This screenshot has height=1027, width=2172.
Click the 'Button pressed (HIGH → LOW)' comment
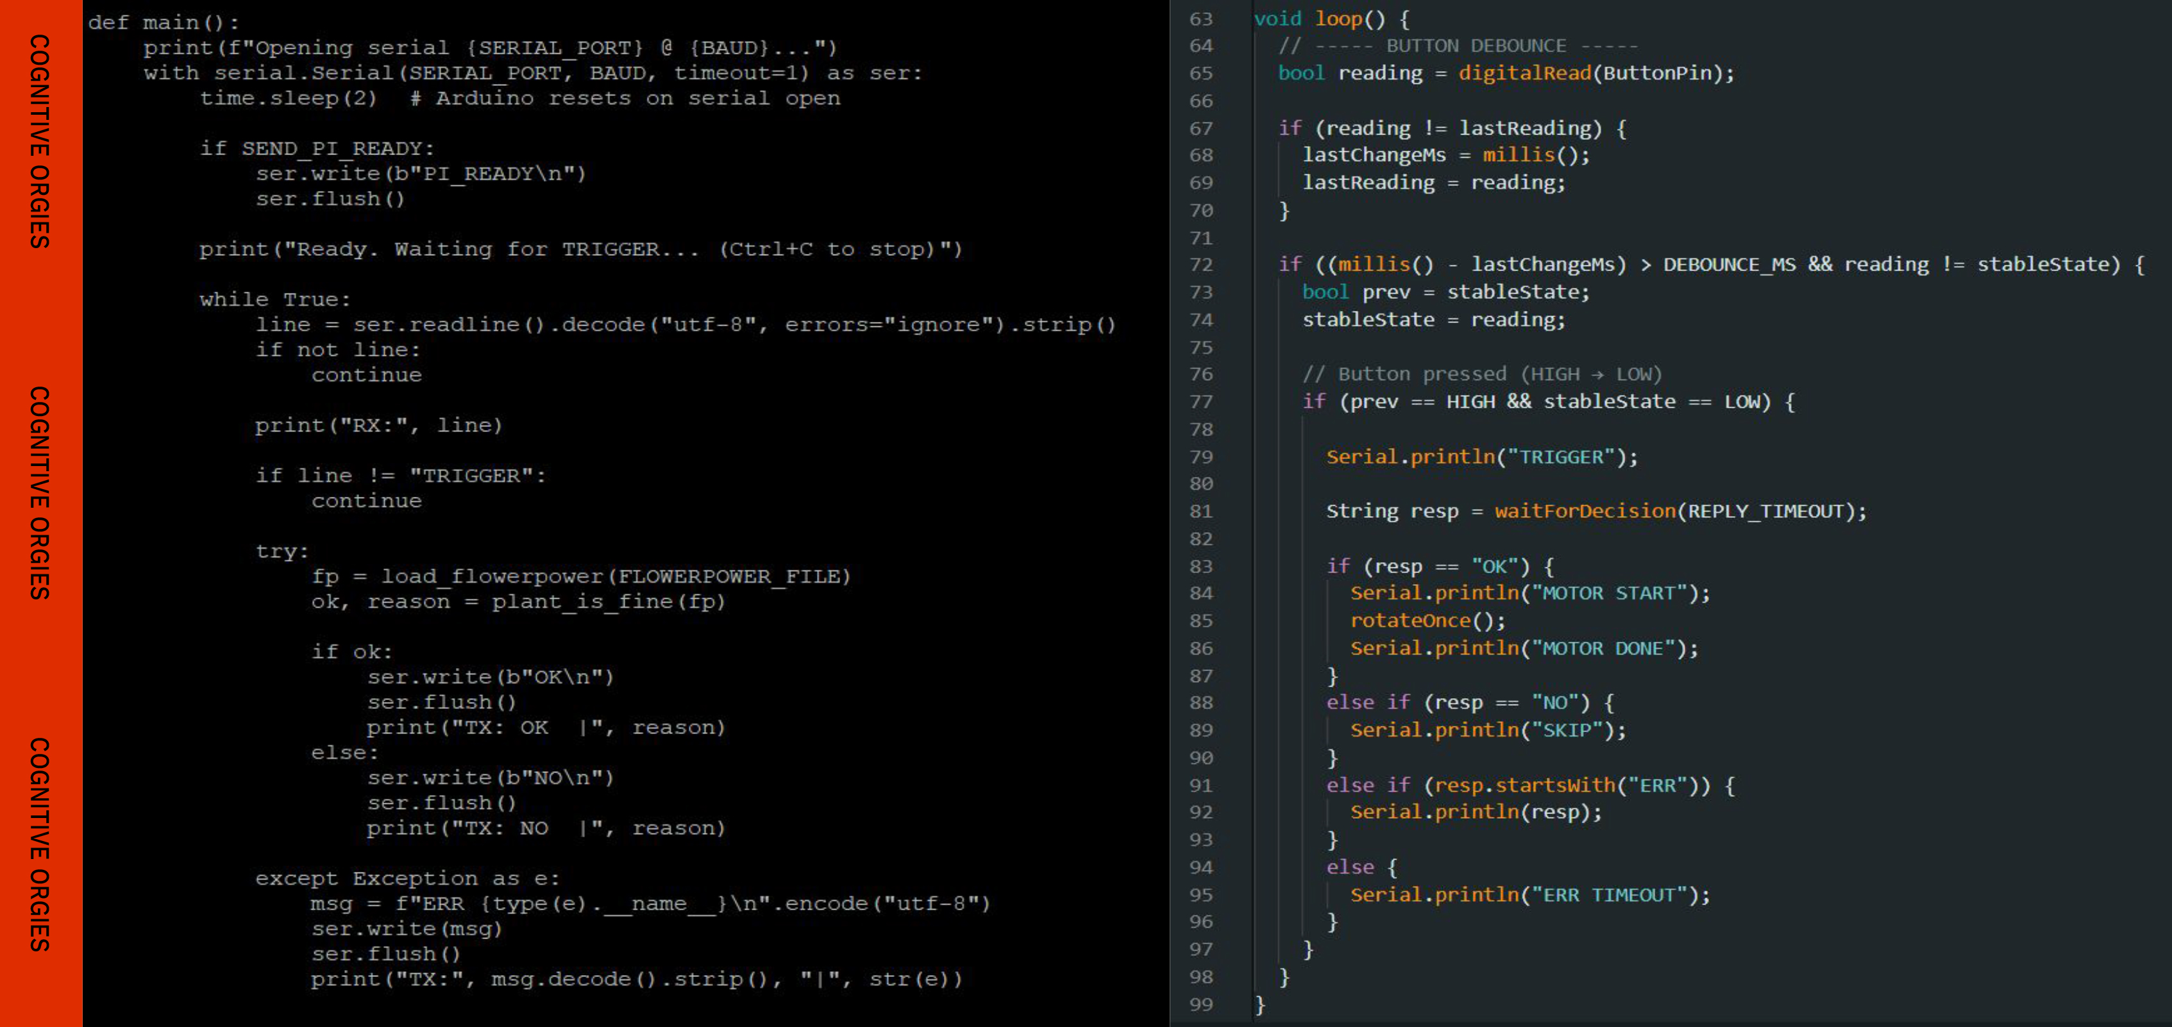click(1482, 374)
